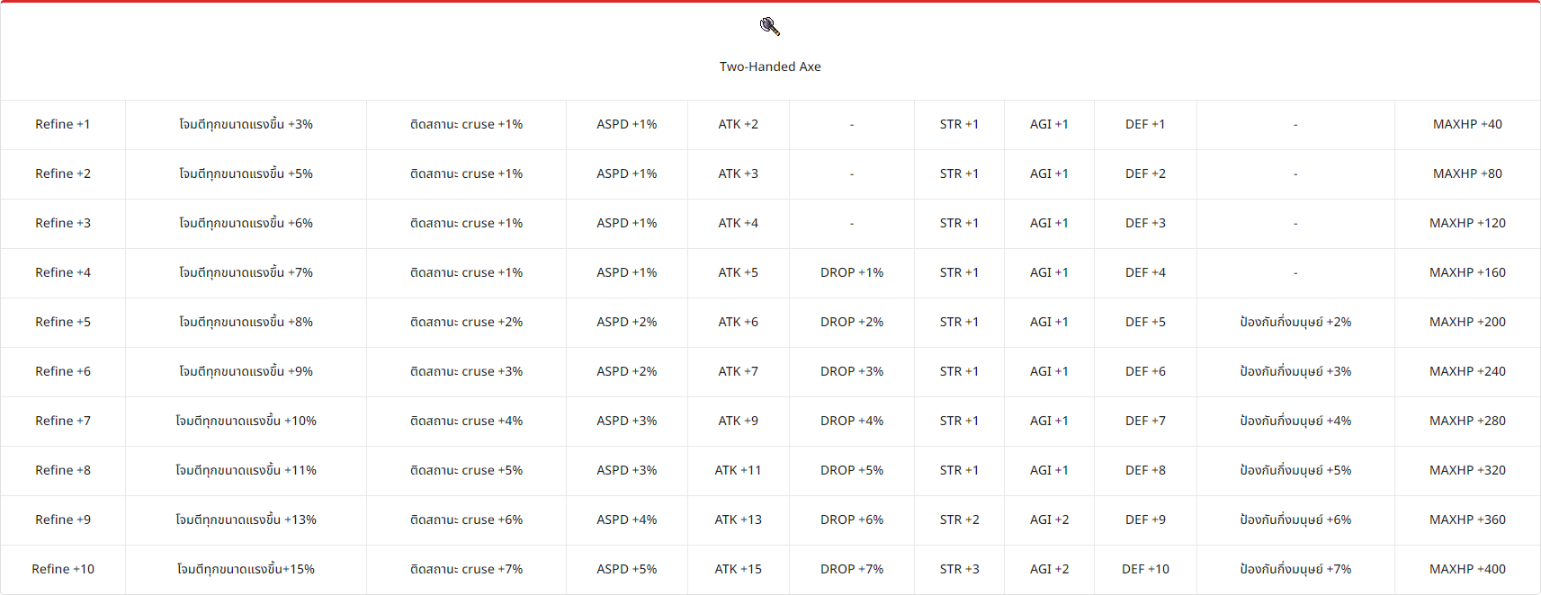
Task: Select the ATK +2 cell
Action: [738, 124]
